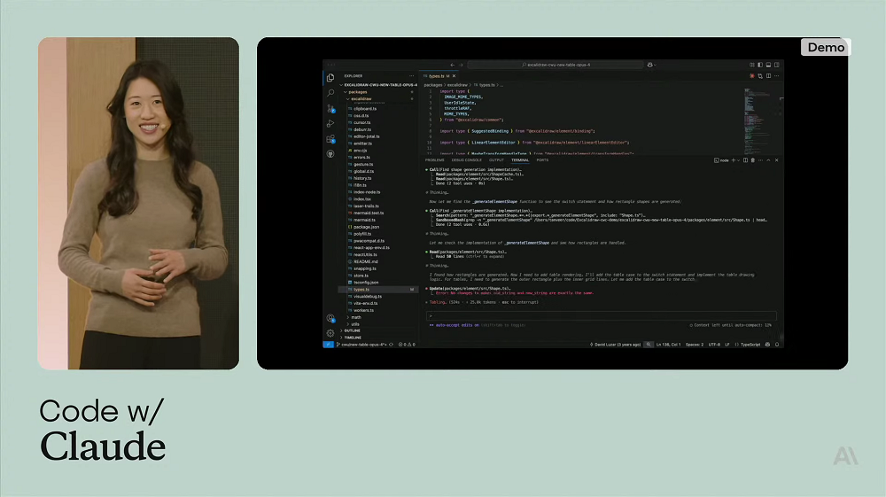The height and width of the screenshot is (497, 886).
Task: Split the editor to the right
Action: click(770, 75)
